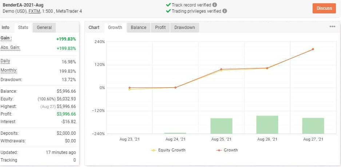This screenshot has height=167, width=341.
Task: Switch to the Info tab
Action: (x=5, y=28)
